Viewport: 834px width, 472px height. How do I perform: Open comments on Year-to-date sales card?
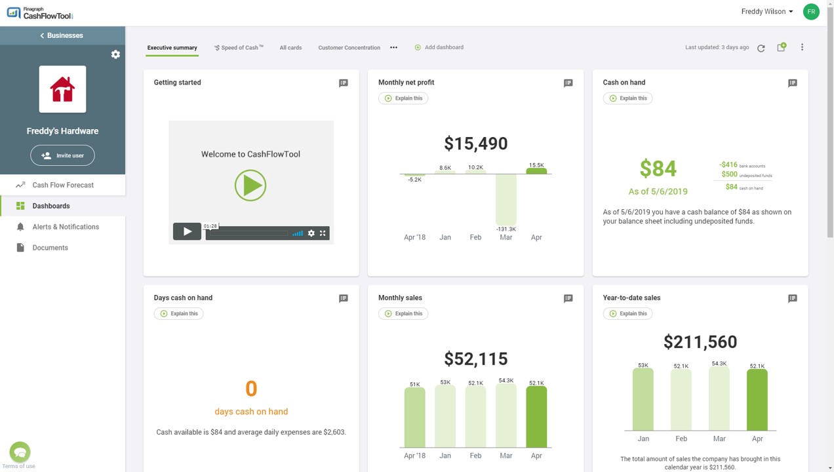pos(793,298)
